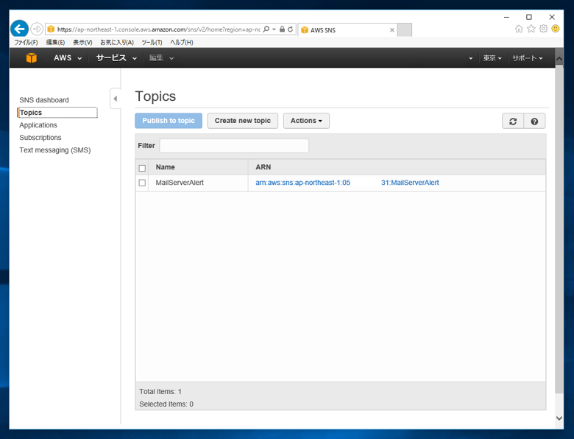
Task: Open the 編集(E) menu bar item
Action: [x=55, y=43]
